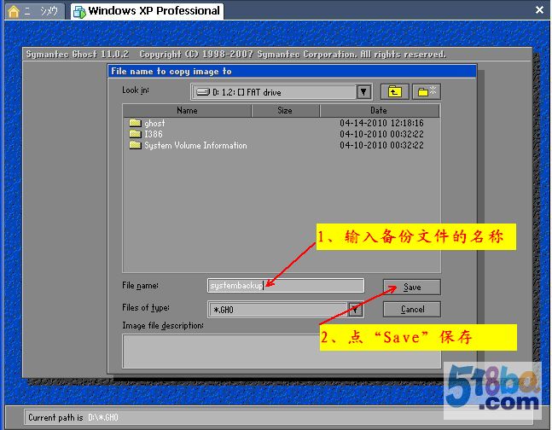Switch to the Windows XP Professional tab
This screenshot has width=552, height=430.
coord(147,11)
